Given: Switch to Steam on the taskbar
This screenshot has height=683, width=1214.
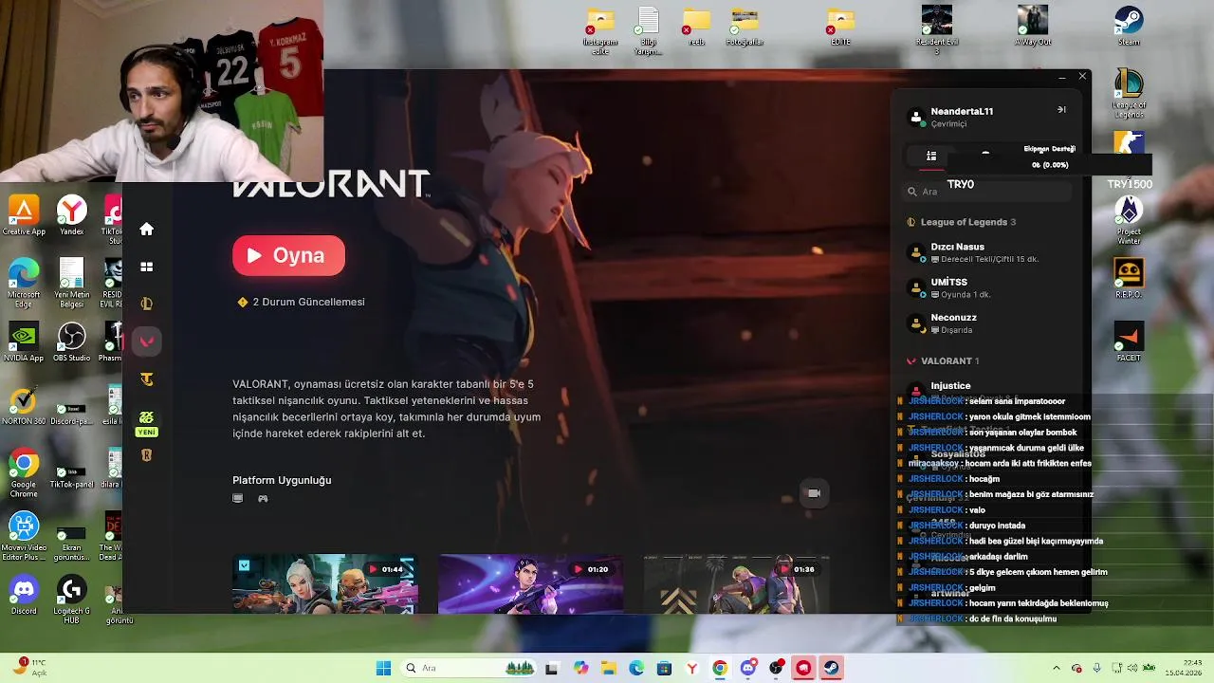Looking at the screenshot, I should [x=832, y=668].
